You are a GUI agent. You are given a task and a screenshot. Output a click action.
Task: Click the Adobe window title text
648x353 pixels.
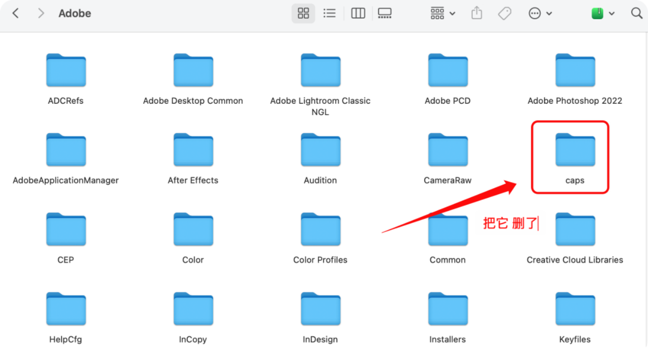pos(75,14)
